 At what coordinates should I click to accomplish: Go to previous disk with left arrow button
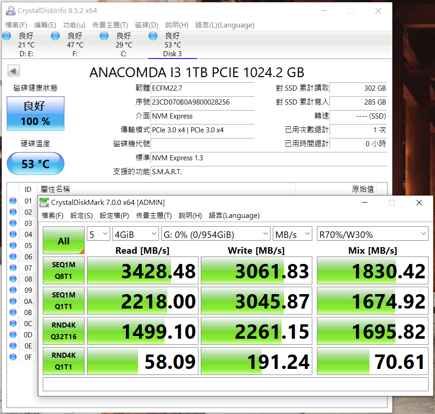[13, 71]
